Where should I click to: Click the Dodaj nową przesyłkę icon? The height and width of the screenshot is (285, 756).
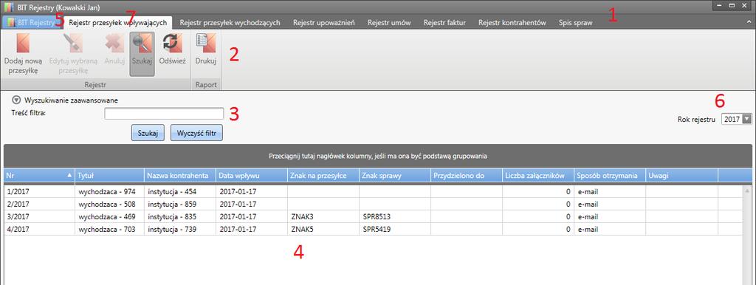pyautogui.click(x=23, y=44)
